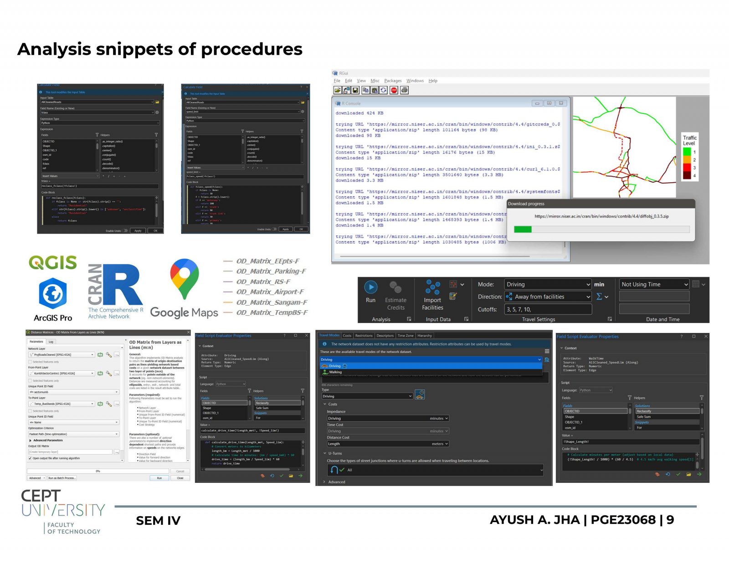Click the Output OD Matrix temporary layer field
The height and width of the screenshot is (563, 729).
(70, 452)
